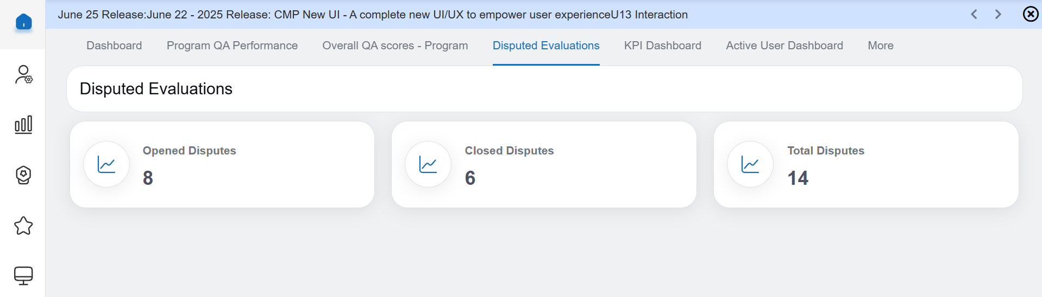Click the home icon in the sidebar
Viewport: 1042px width, 297px height.
pyautogui.click(x=23, y=22)
